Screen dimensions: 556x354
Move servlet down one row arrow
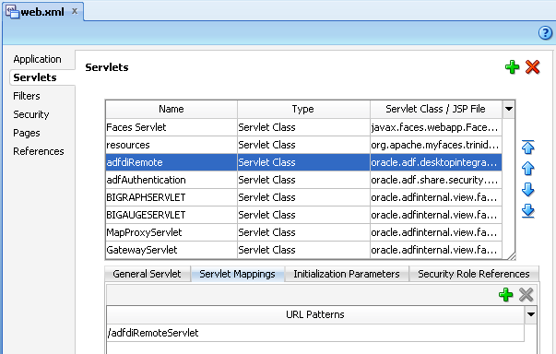[528, 190]
